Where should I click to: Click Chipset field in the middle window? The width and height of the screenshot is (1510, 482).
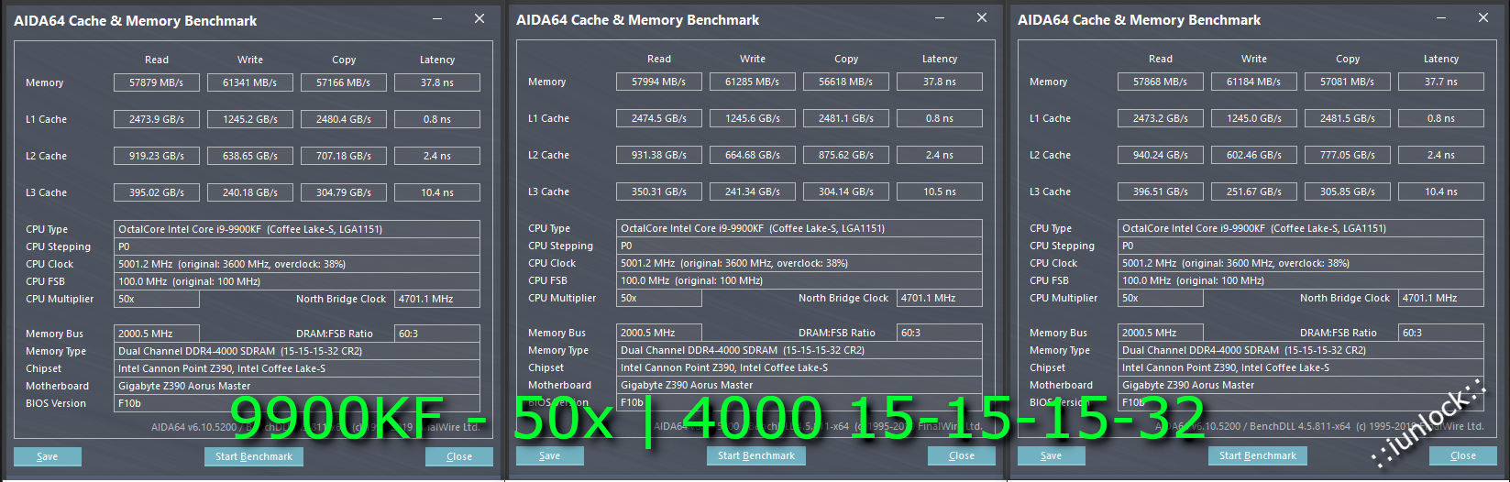pyautogui.click(x=799, y=367)
